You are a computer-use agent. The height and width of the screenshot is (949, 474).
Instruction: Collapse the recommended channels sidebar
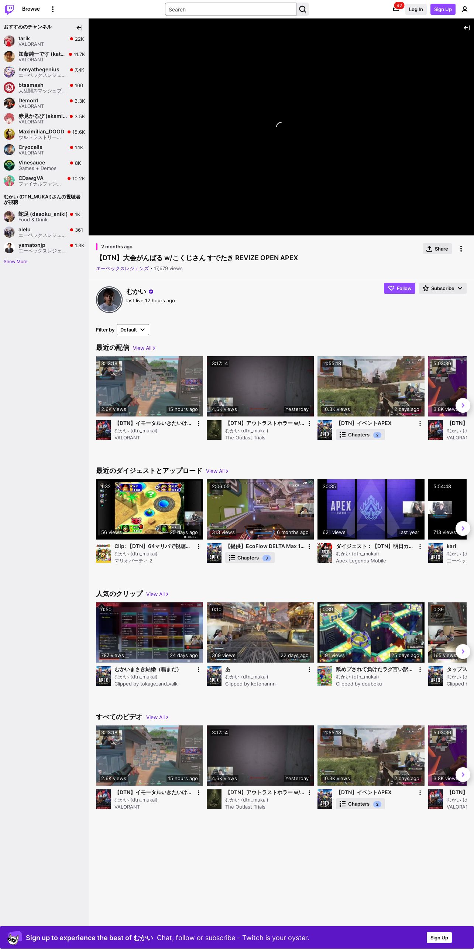(x=79, y=28)
